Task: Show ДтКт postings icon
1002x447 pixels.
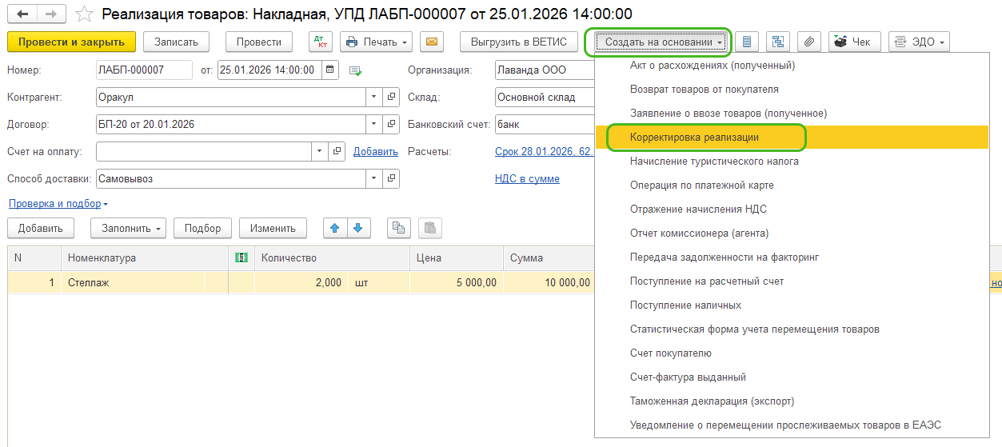Action: click(320, 42)
